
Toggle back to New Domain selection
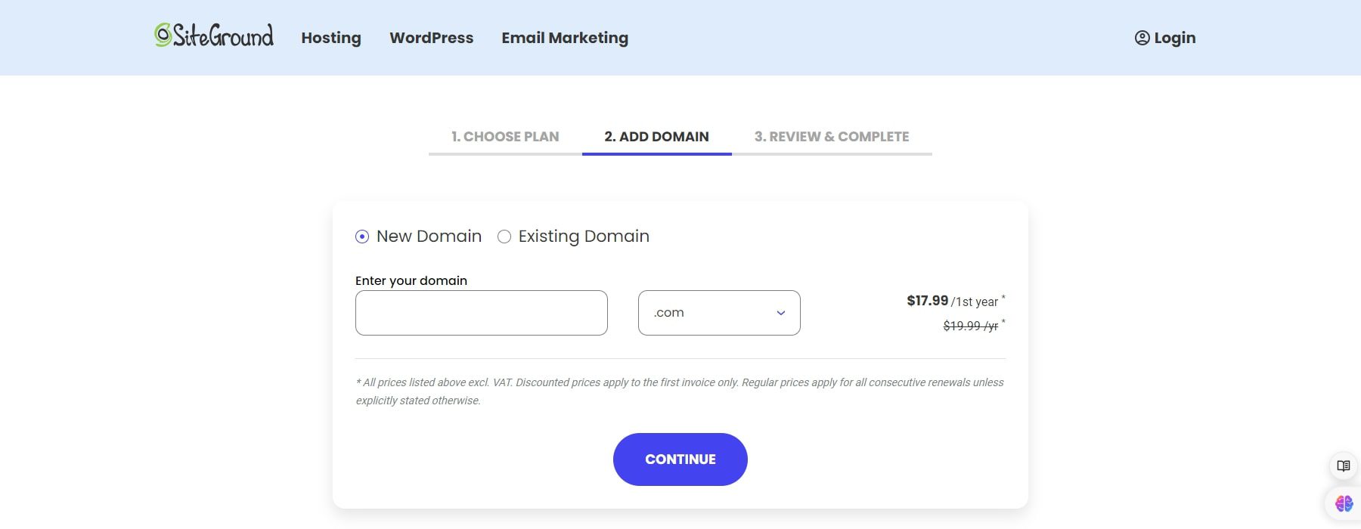pos(363,237)
